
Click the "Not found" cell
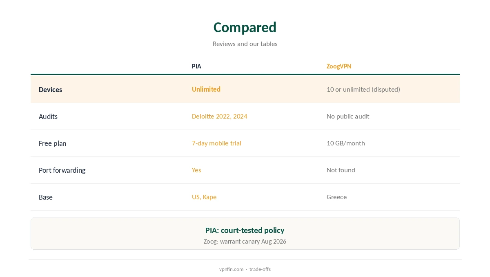click(x=341, y=170)
